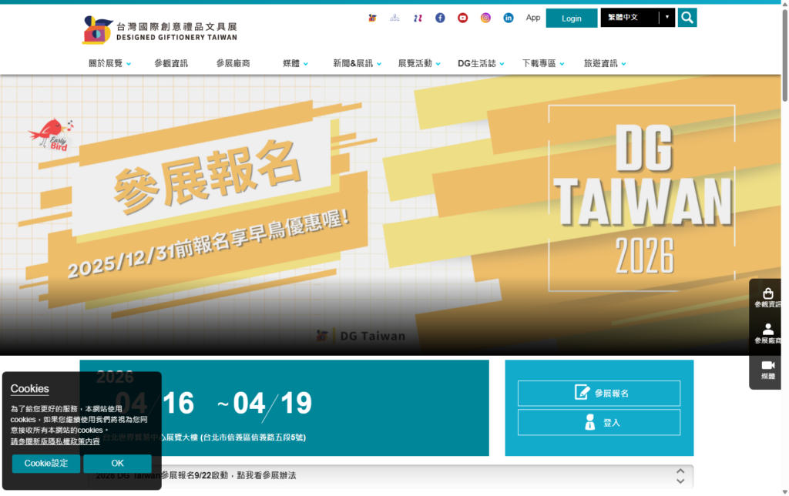Screen dimensions: 789x496
Task: Expand the 新聞&展訊 dropdown menu
Action: pos(357,64)
